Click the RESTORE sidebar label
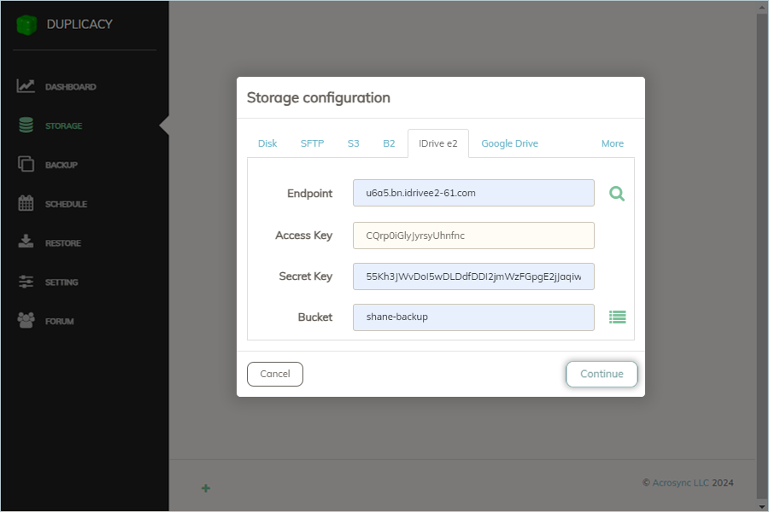Image resolution: width=769 pixels, height=512 pixels. [x=63, y=243]
